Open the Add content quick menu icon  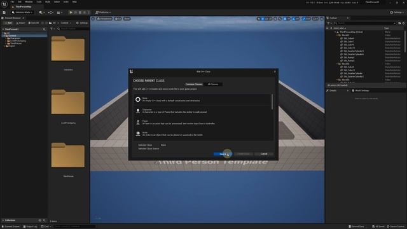(x=41, y=13)
